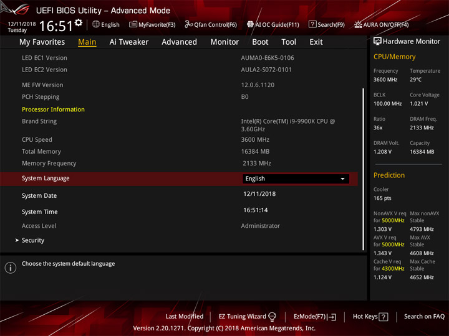Open the My Favorites tab
The width and height of the screenshot is (449, 336).
pos(42,42)
